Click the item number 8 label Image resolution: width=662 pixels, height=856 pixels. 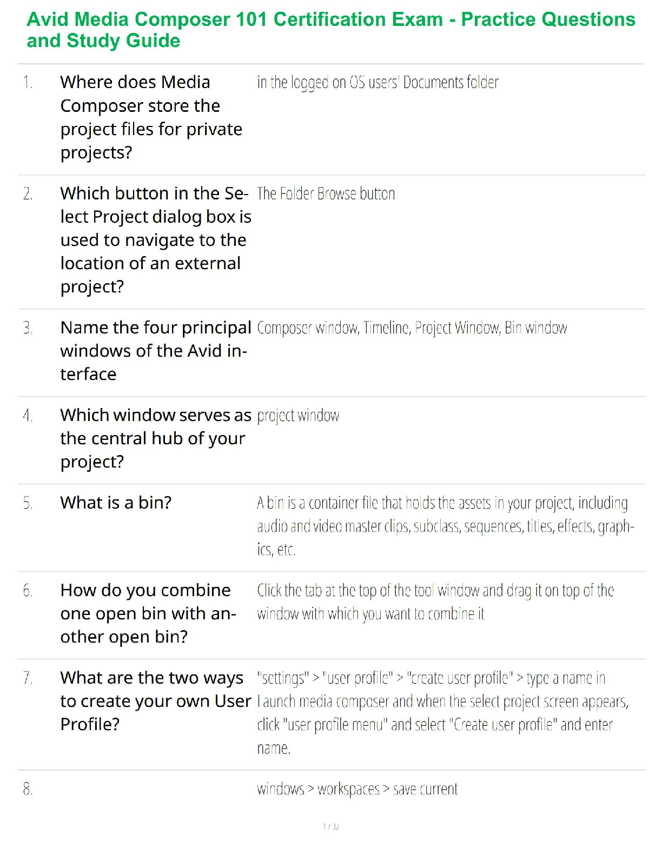click(28, 790)
